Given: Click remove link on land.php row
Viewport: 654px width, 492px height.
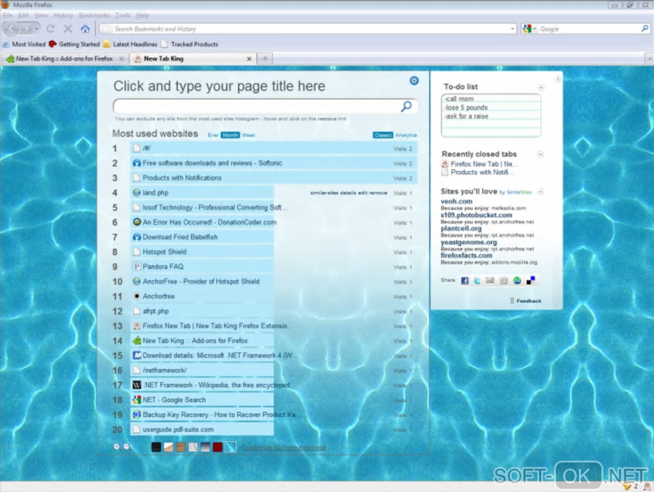Looking at the screenshot, I should tap(378, 193).
